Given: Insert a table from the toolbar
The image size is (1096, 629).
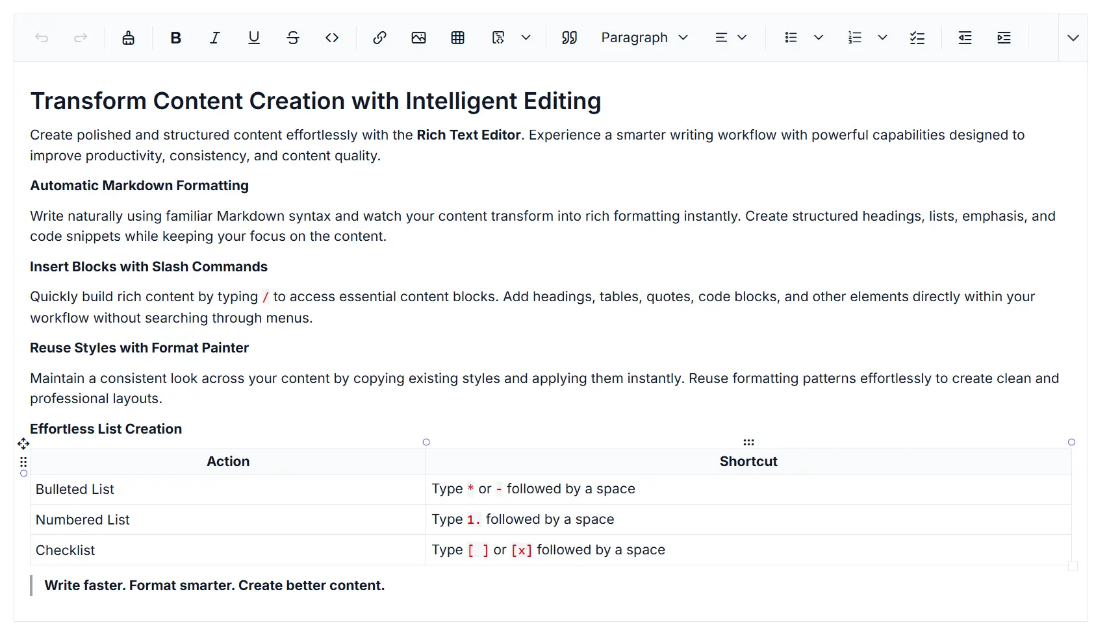Looking at the screenshot, I should pos(458,38).
